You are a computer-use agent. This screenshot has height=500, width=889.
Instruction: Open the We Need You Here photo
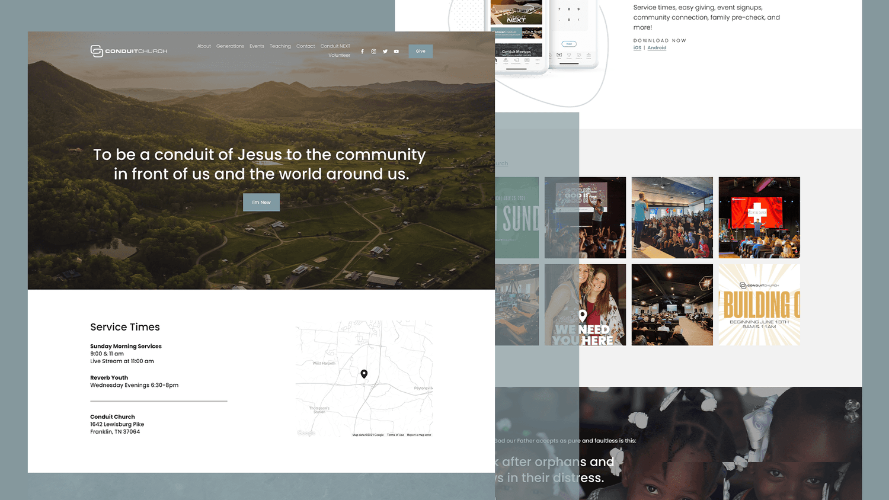pos(585,305)
